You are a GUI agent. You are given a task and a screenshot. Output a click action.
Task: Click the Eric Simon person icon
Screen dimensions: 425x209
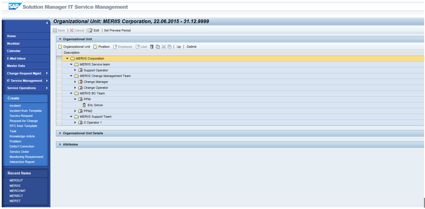pyautogui.click(x=84, y=105)
